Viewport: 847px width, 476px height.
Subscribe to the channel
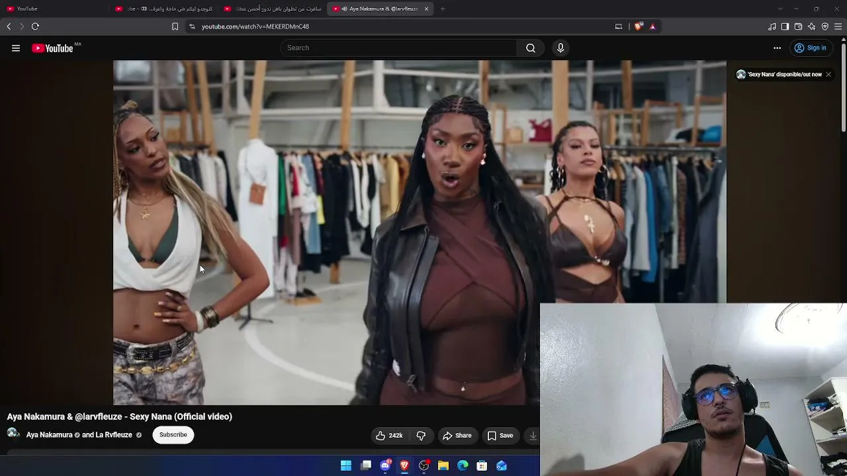pyautogui.click(x=173, y=434)
